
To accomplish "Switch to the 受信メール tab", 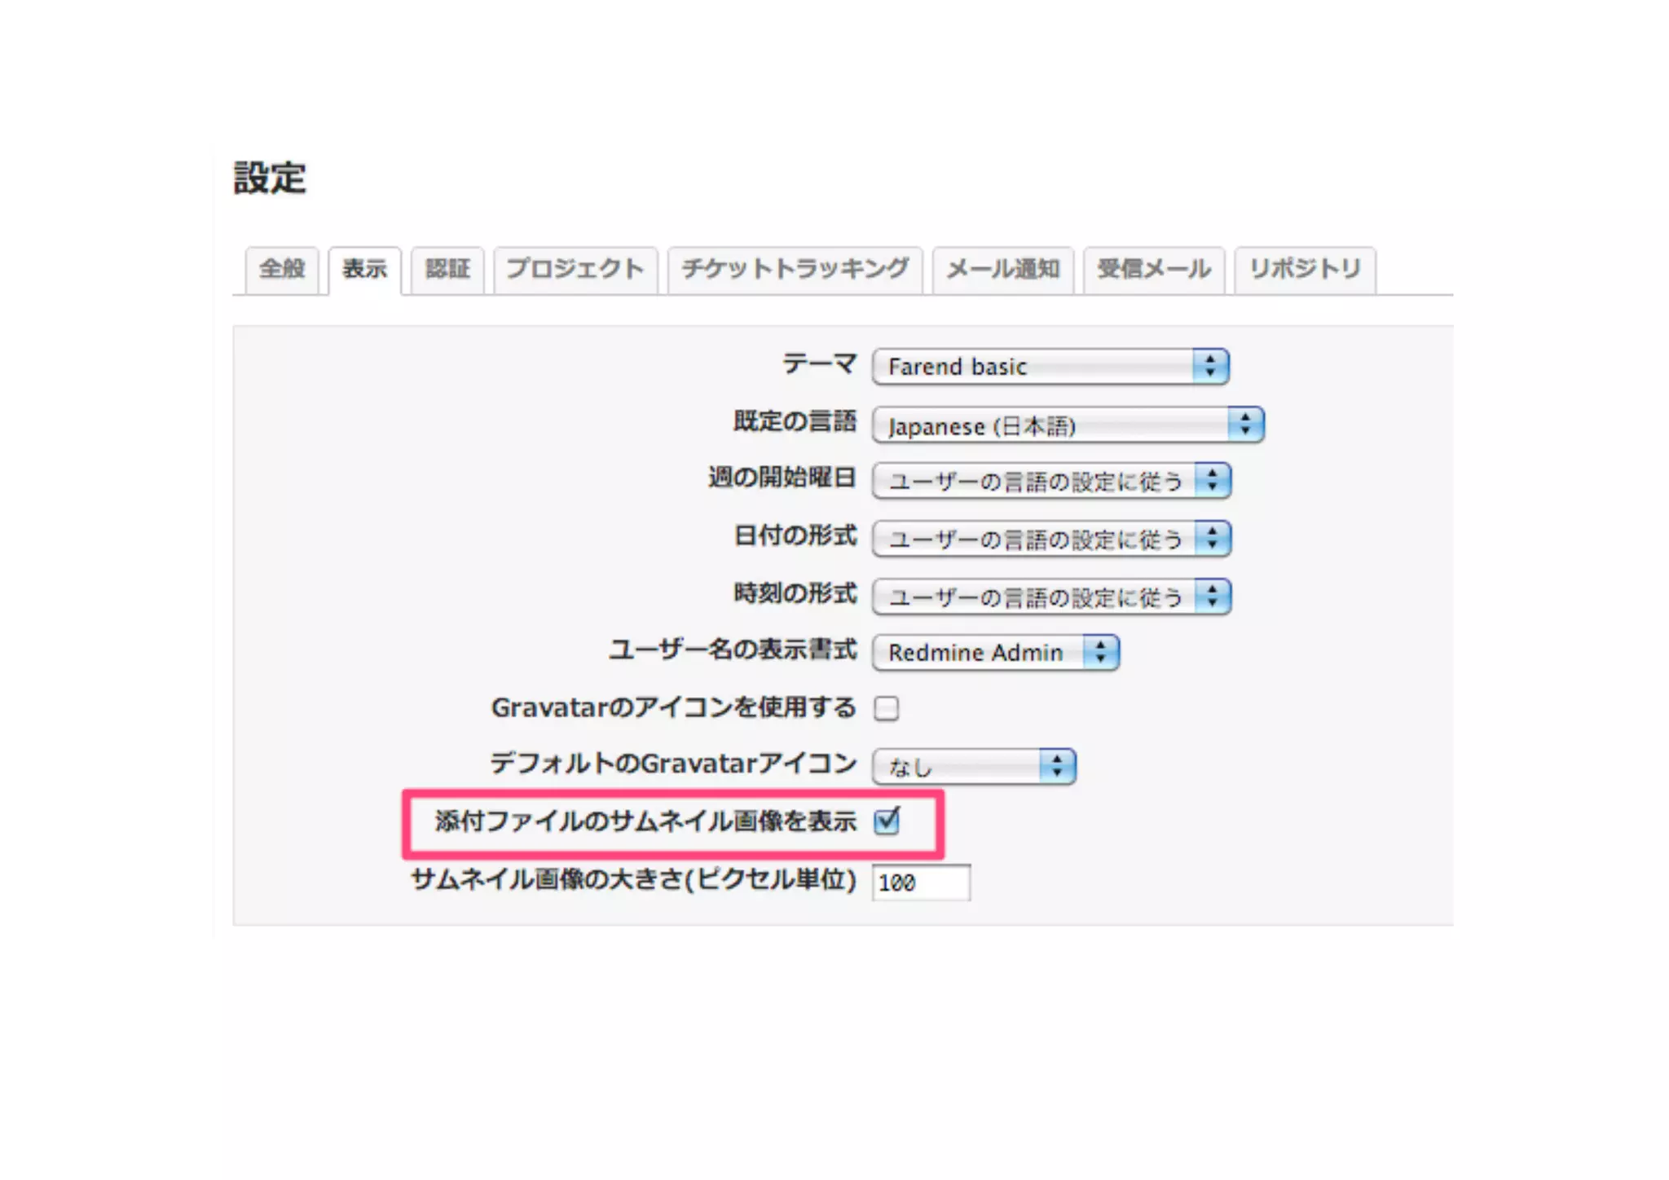I will coord(1154,269).
